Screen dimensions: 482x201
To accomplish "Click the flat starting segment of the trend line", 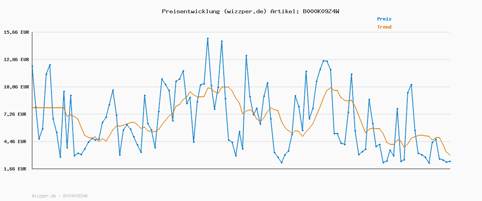I will click(x=48, y=108).
